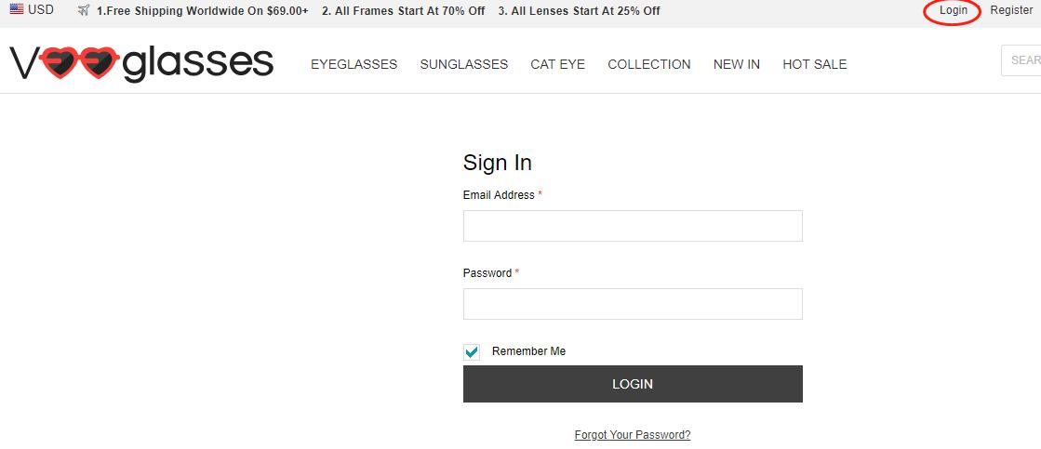Focus the Email Address field
Image resolution: width=1041 pixels, height=449 pixels.
coord(633,226)
